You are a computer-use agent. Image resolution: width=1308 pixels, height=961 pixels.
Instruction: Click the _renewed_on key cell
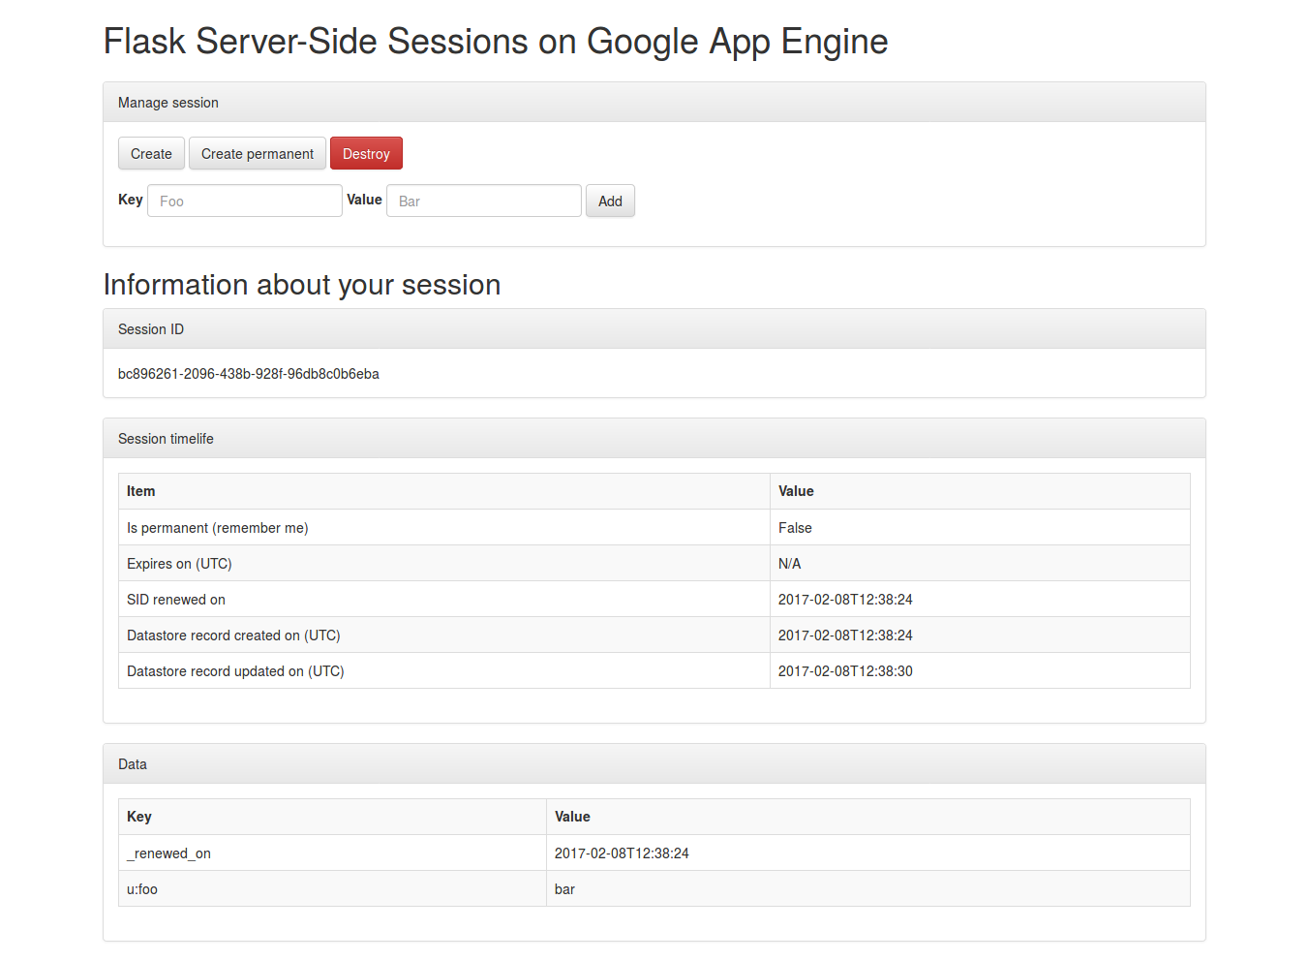tap(332, 852)
